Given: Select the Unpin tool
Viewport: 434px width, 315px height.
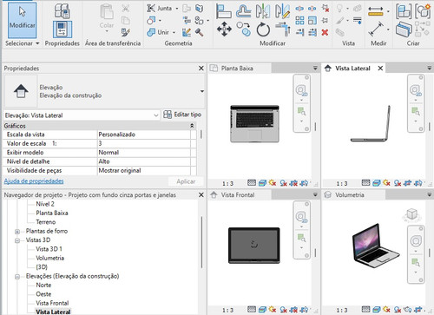Looking at the screenshot, I should point(325,9).
